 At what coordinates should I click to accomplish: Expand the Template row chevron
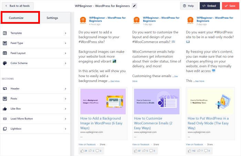(65, 33)
